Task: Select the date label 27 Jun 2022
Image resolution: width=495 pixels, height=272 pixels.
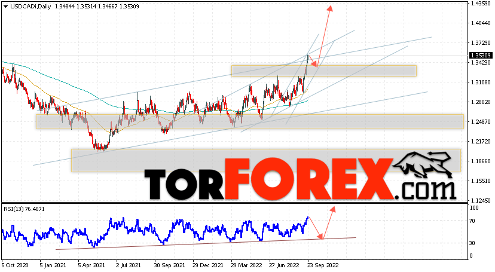Action: pos(284,265)
